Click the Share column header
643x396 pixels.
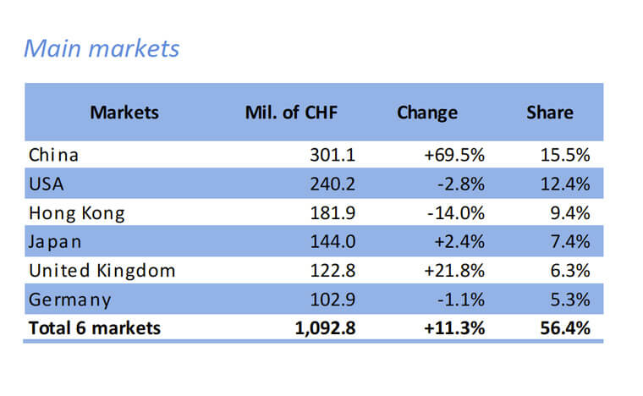550,113
